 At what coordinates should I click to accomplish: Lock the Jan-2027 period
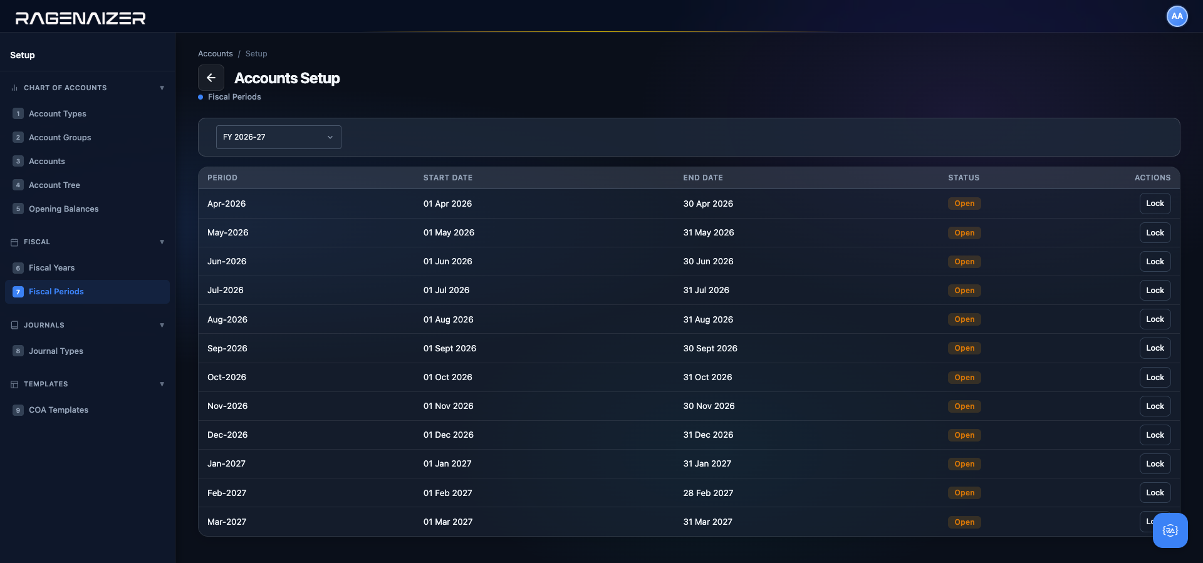point(1155,464)
